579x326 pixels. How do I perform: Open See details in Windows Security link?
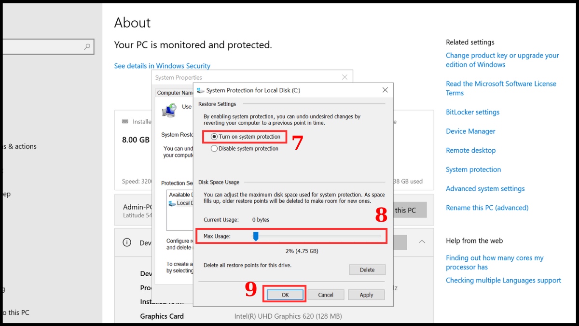[162, 66]
